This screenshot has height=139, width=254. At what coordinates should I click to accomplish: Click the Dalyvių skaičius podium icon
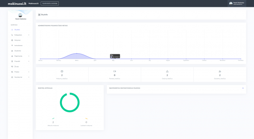tap(167, 71)
